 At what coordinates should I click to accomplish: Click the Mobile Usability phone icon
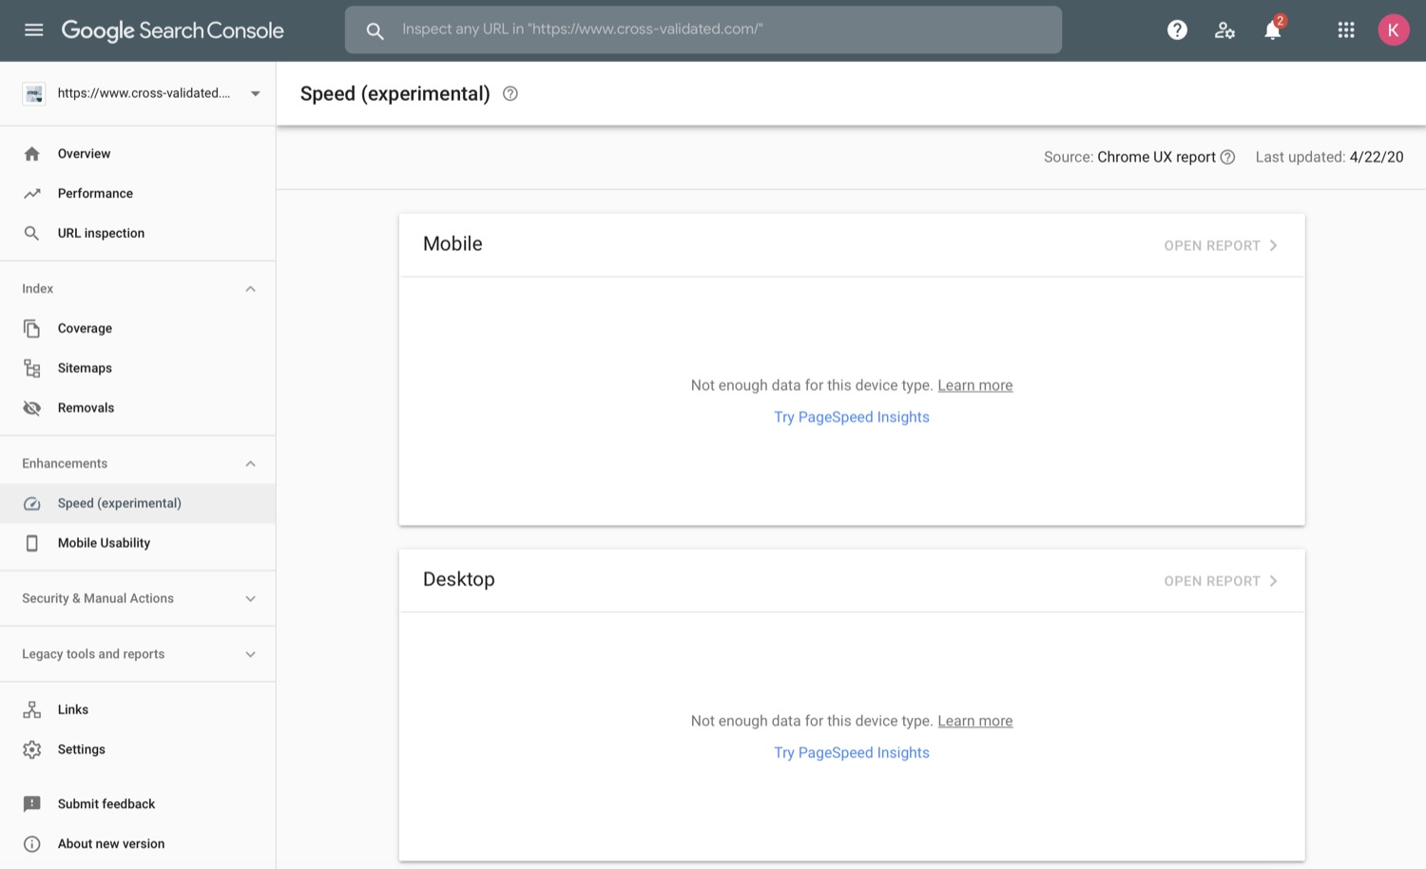(32, 543)
